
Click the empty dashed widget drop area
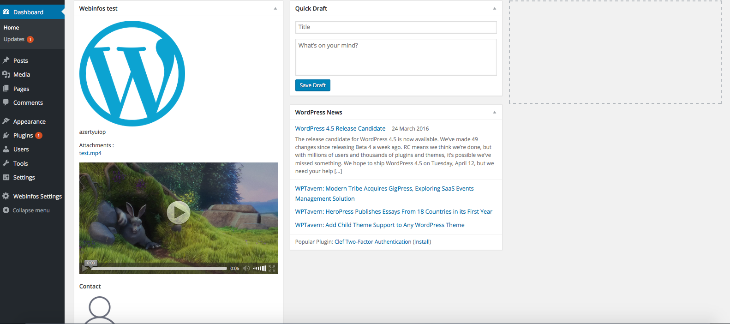click(x=615, y=52)
